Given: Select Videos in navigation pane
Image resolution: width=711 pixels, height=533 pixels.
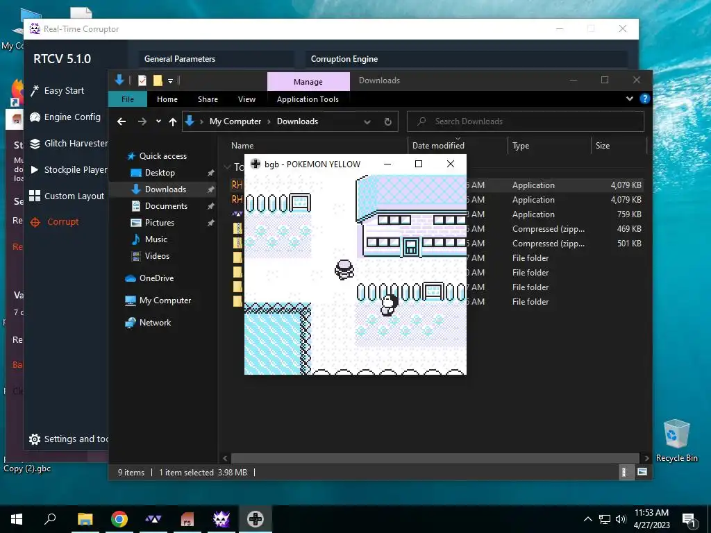Looking at the screenshot, I should tap(151, 256).
